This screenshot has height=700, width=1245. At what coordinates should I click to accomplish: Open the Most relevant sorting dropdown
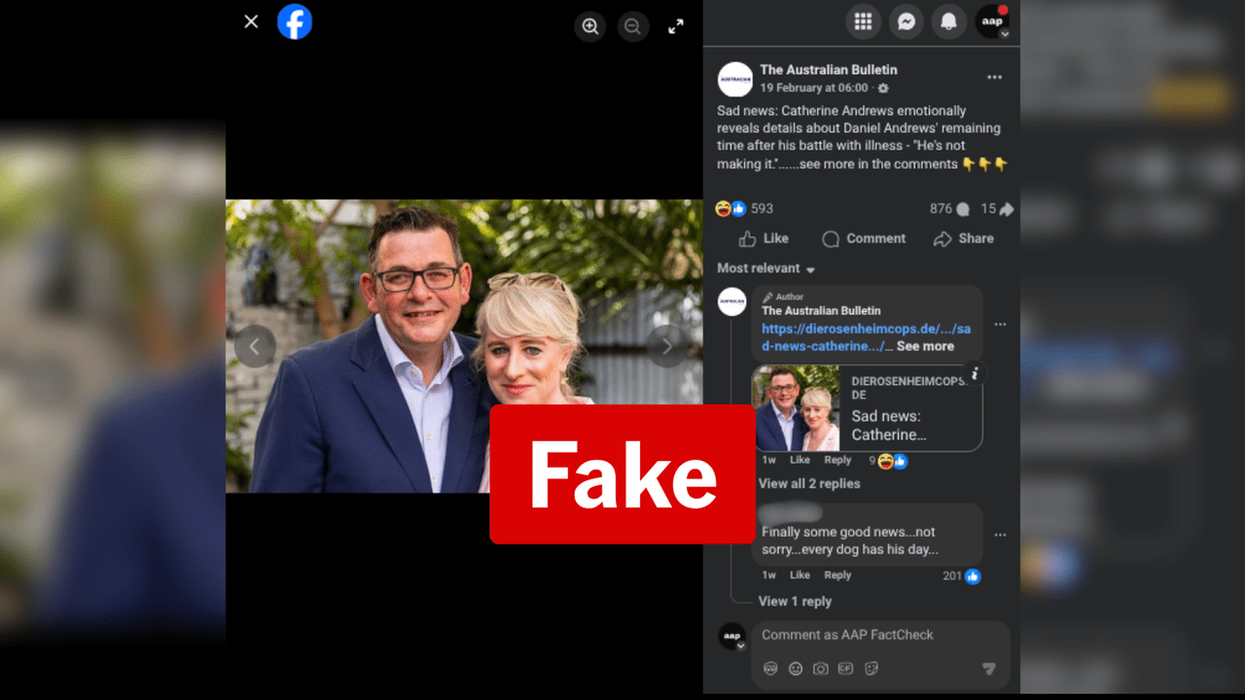[765, 268]
